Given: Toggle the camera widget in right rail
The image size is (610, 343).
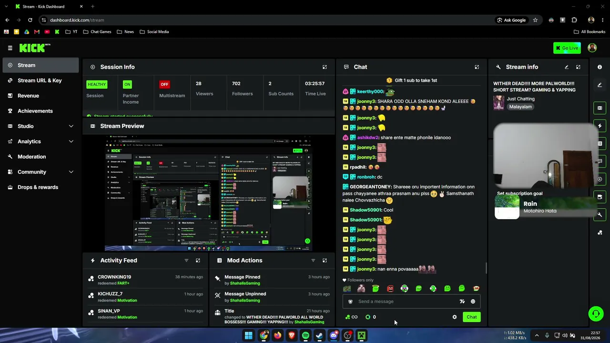Looking at the screenshot, I should pos(600,197).
